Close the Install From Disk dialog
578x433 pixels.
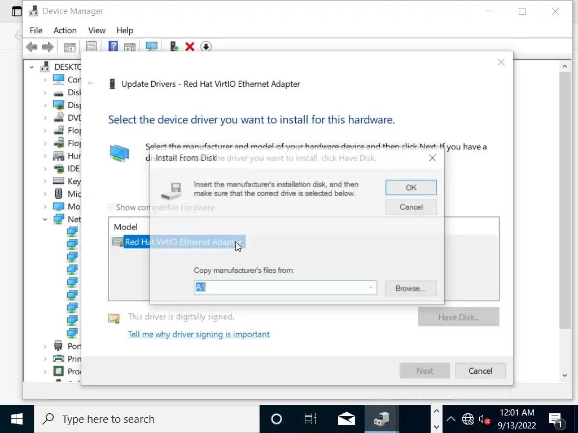coord(432,158)
